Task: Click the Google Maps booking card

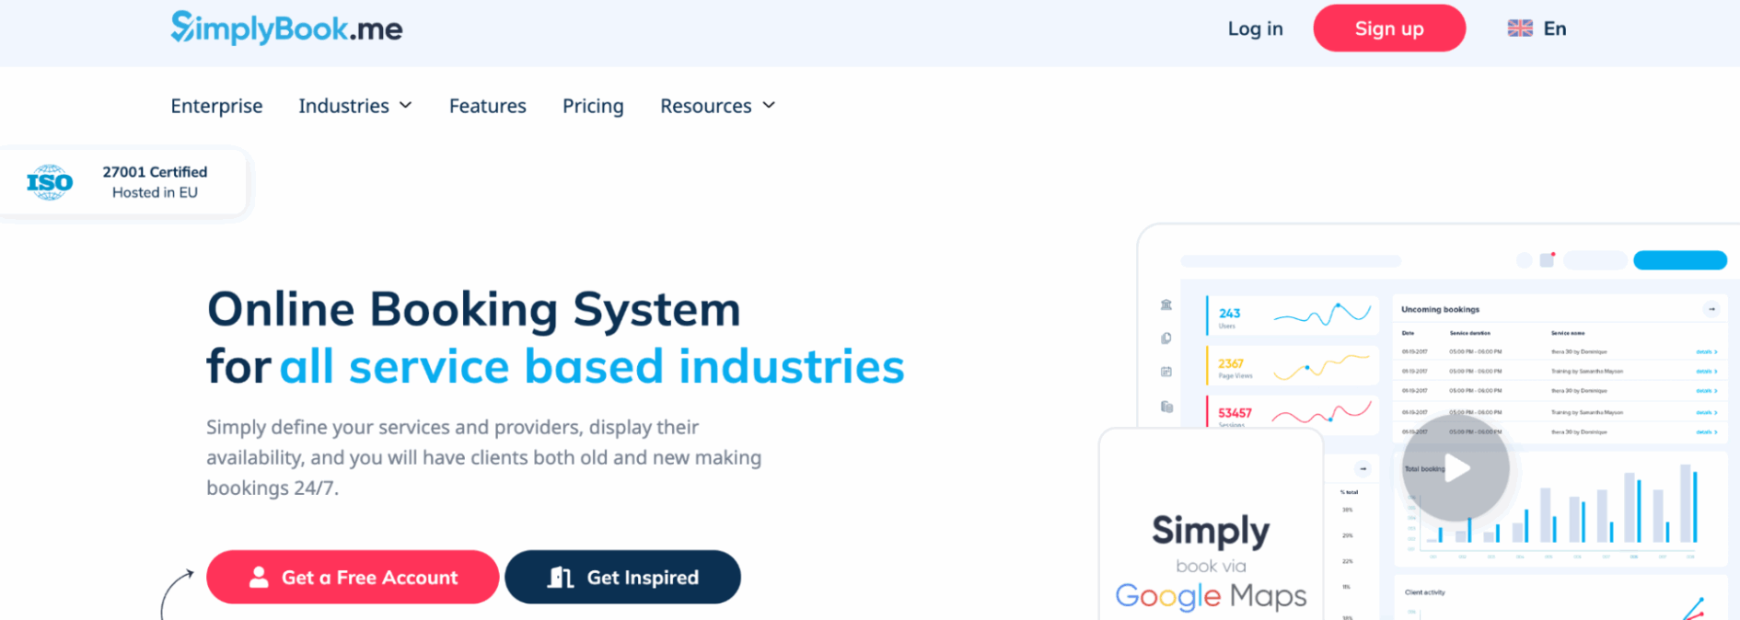Action: point(1211,525)
